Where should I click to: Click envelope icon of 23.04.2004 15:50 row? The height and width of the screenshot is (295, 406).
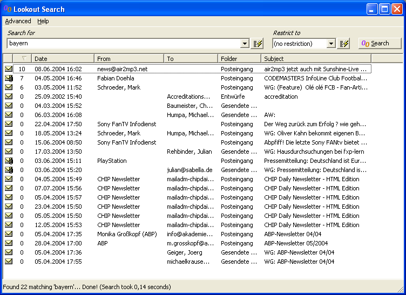pos(9,207)
